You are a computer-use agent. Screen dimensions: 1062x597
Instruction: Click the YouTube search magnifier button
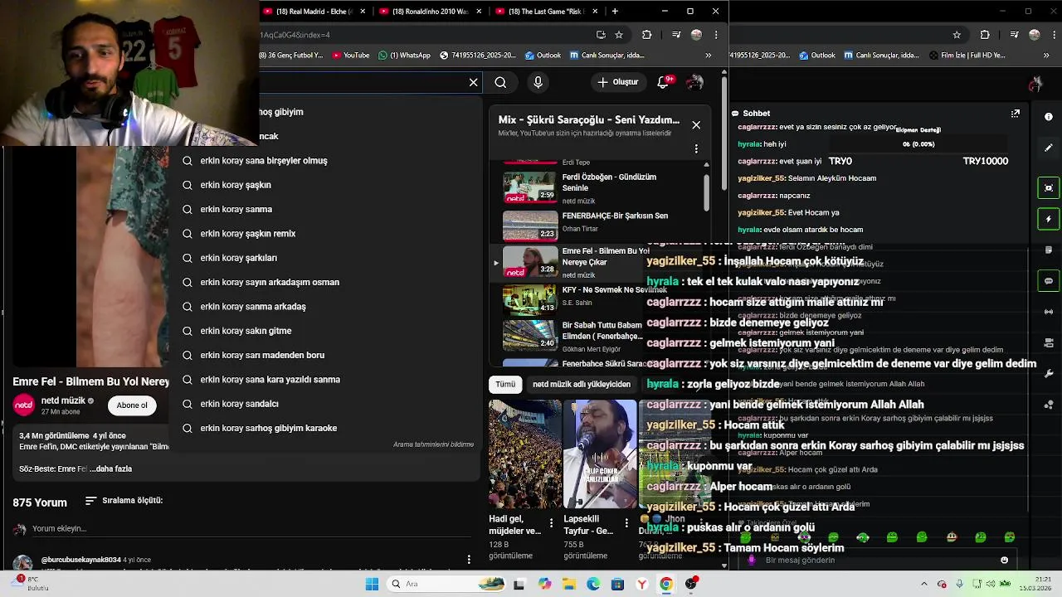click(x=500, y=82)
